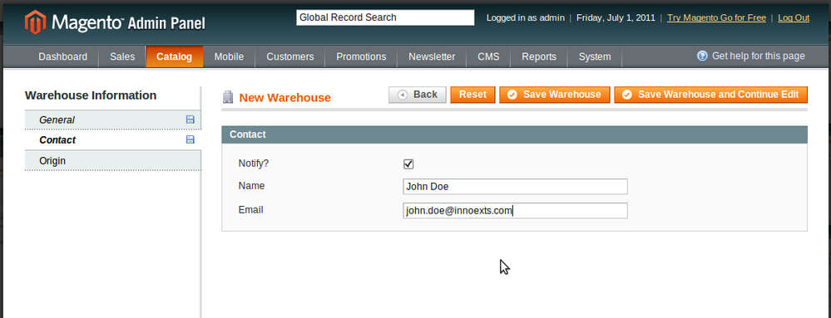Image resolution: width=831 pixels, height=318 pixels.
Task: Open the Origin tab in sidebar
Action: [x=113, y=160]
